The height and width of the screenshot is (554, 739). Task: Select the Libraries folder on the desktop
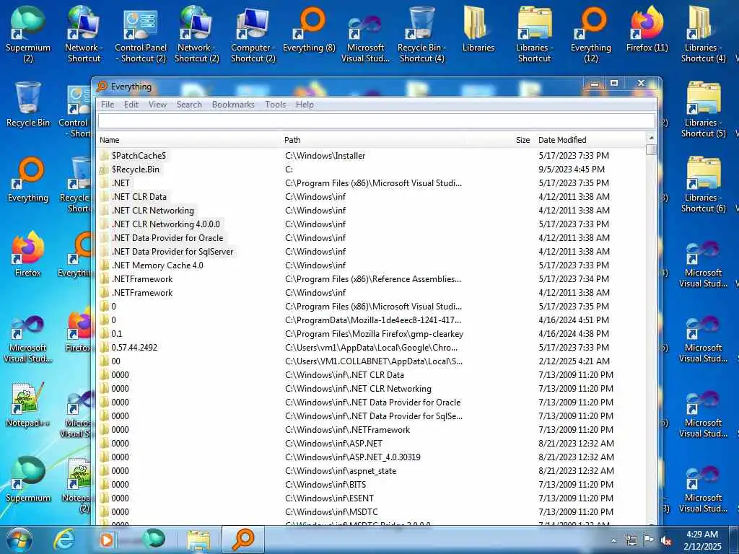click(x=478, y=29)
